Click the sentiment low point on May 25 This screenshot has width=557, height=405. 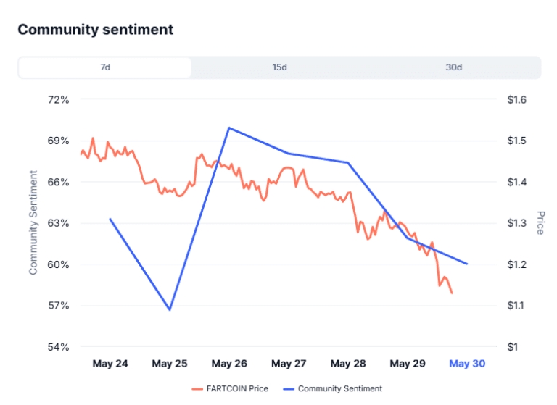[170, 309]
